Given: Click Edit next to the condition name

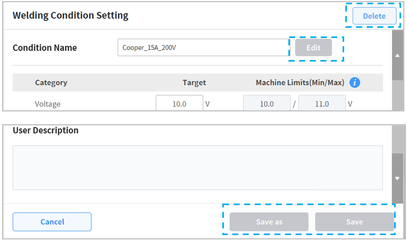Looking at the screenshot, I should 313,48.
